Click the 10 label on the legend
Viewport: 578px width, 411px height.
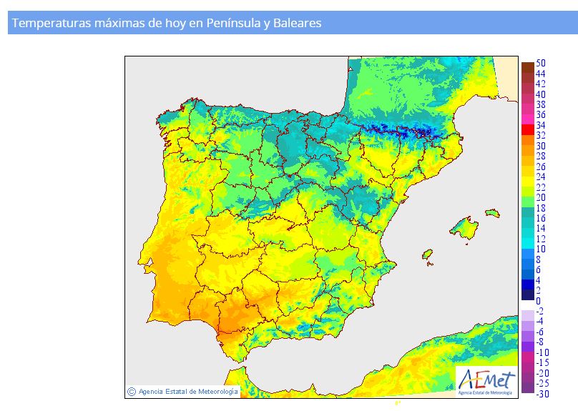pos(541,249)
